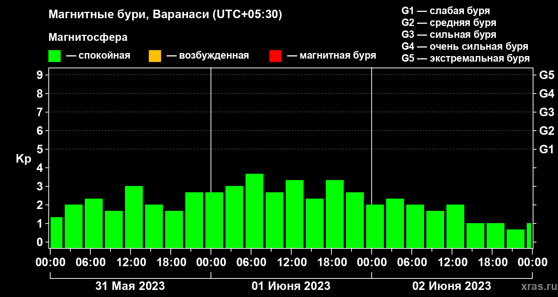Click 'G2 — средняя буря' legend line
Image resolution: width=558 pixels, height=297 pixels.
[449, 23]
